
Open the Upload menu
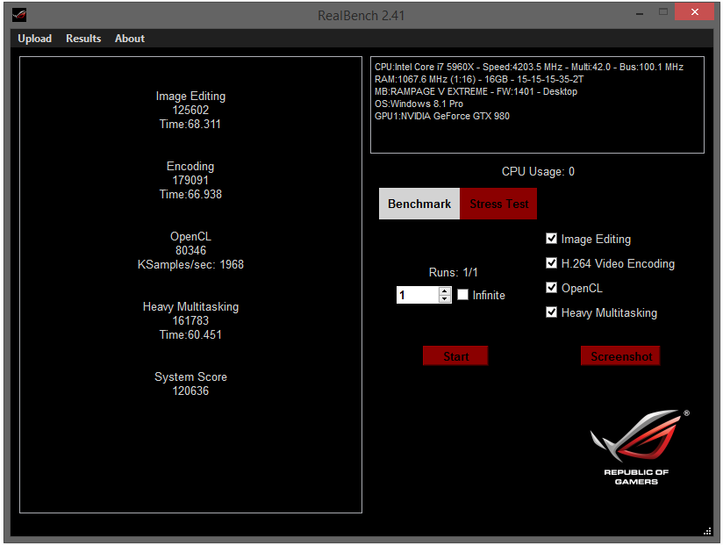coord(34,39)
